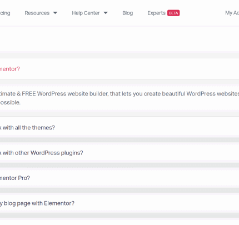The width and height of the screenshot is (239, 225).
Task: Click the BETA badge next to Experts
Action: click(x=173, y=13)
